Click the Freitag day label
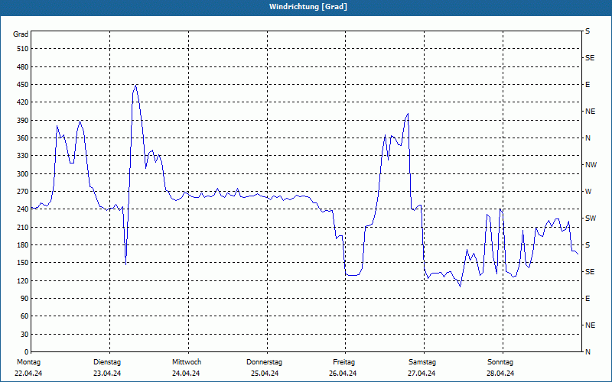612x382 pixels. coord(343,362)
